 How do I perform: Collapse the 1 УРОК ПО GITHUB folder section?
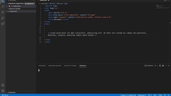[14, 9]
